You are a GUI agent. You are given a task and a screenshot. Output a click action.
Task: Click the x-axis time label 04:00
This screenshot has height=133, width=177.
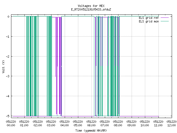pos(64,125)
